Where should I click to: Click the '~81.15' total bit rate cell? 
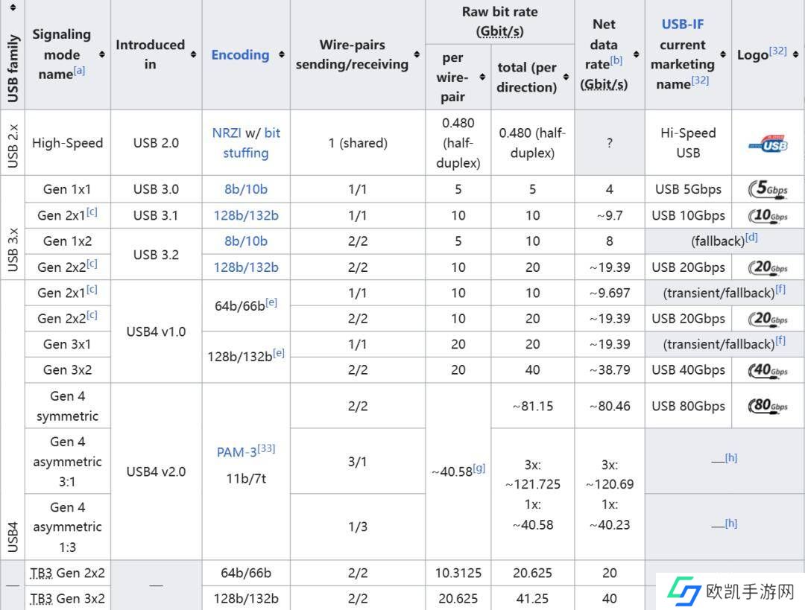[x=532, y=407]
